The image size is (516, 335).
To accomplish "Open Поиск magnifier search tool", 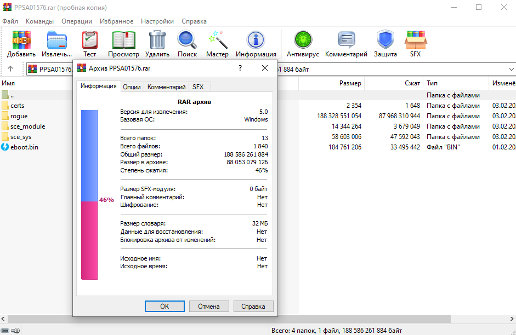I will [187, 41].
